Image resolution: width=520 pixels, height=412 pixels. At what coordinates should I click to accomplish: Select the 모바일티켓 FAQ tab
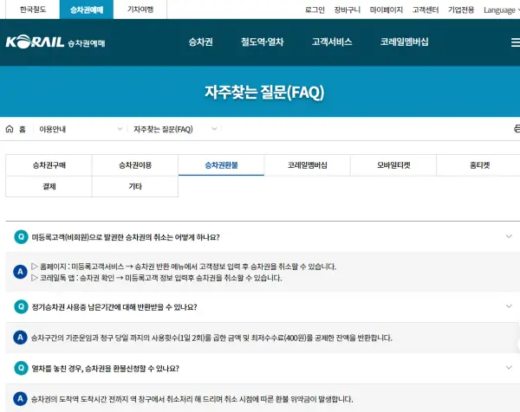[x=393, y=165]
